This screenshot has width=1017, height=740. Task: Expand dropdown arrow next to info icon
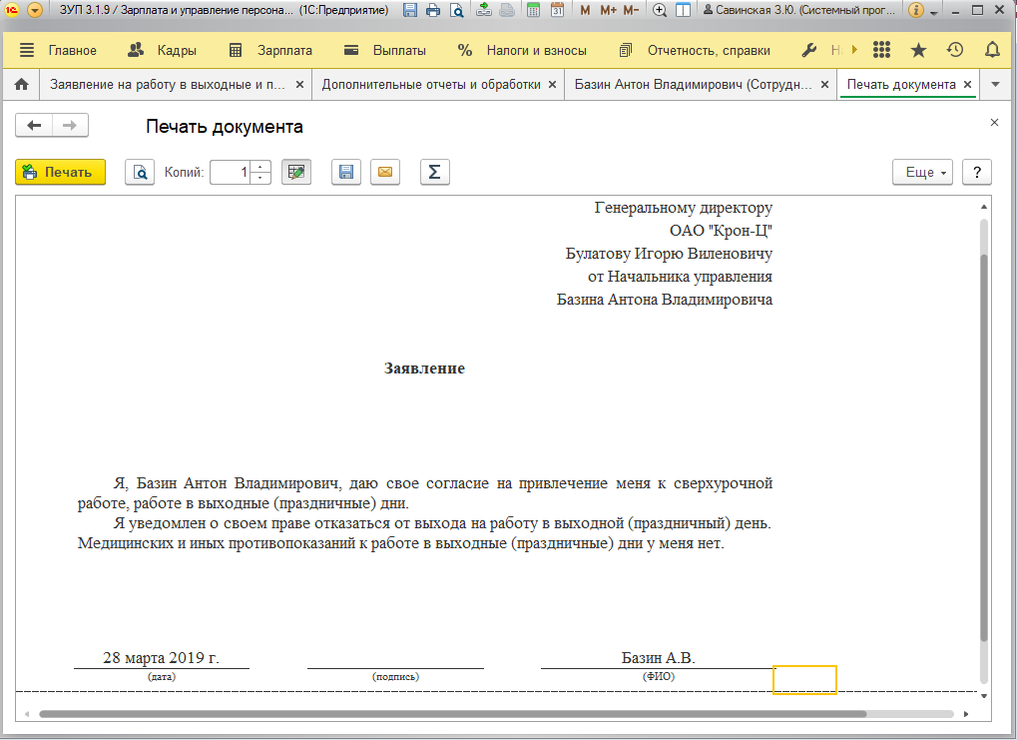pos(934,12)
